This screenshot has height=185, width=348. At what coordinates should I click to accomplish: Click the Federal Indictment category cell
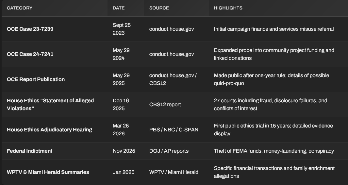29,151
